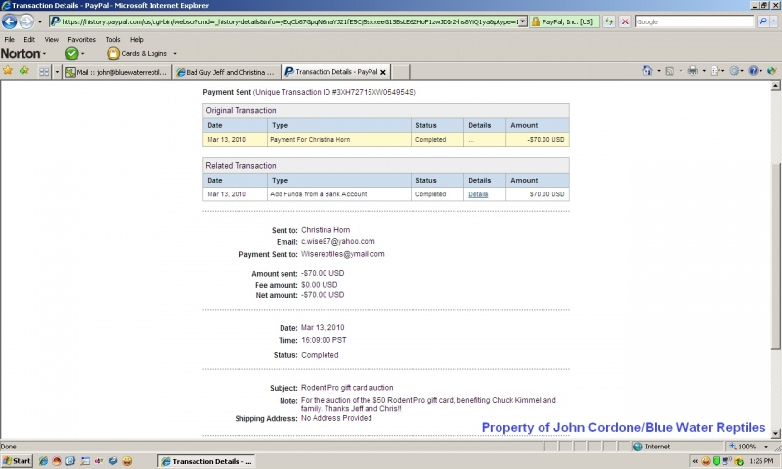The width and height of the screenshot is (782, 469).
Task: Open the Favorites menu
Action: pos(82,39)
